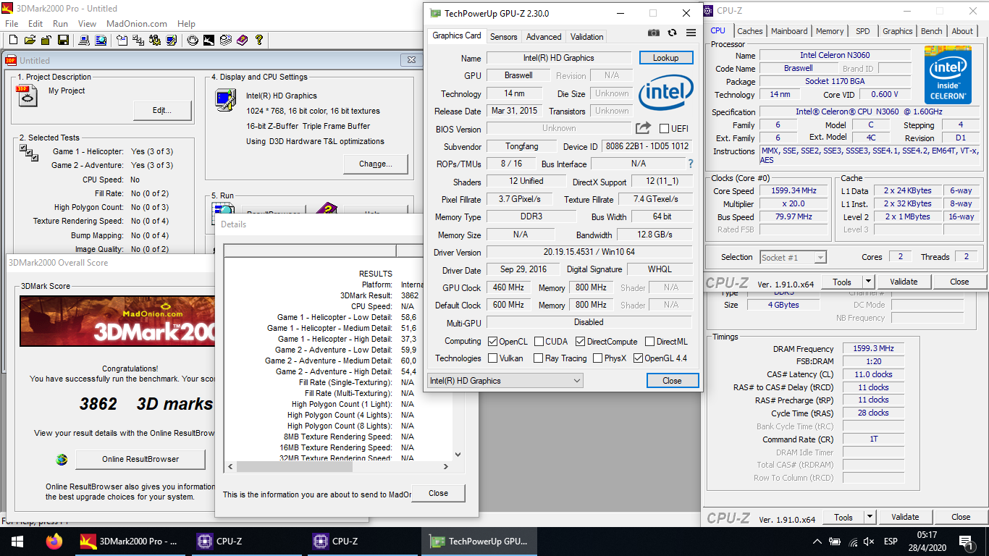Click Change... in Display and CPU Settings
The width and height of the screenshot is (989, 556).
coord(375,164)
